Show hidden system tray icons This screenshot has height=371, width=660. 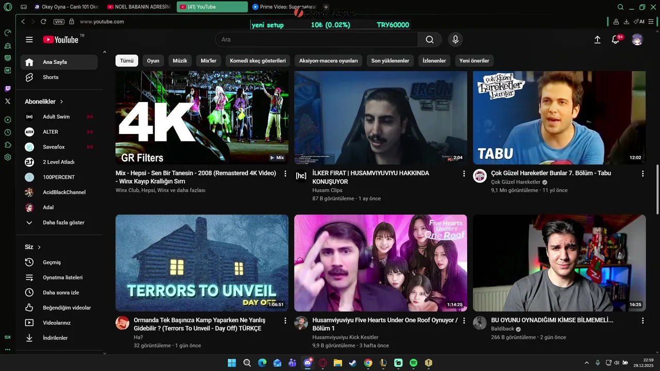(586, 363)
